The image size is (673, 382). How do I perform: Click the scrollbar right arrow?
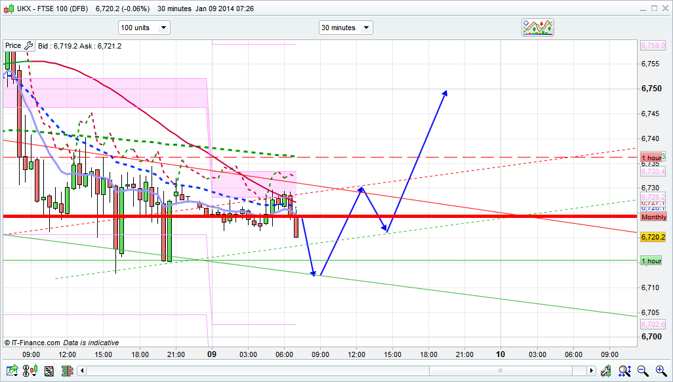click(x=592, y=371)
